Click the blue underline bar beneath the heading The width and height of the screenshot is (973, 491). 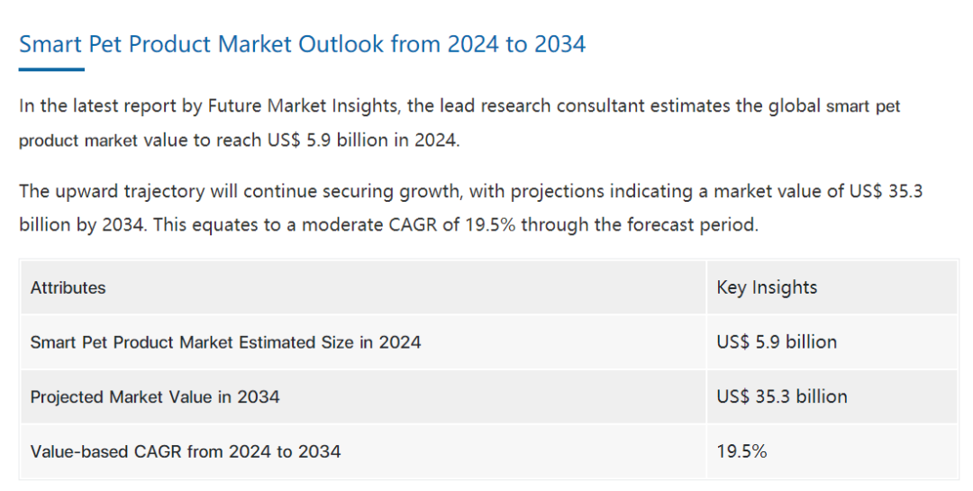51,69
